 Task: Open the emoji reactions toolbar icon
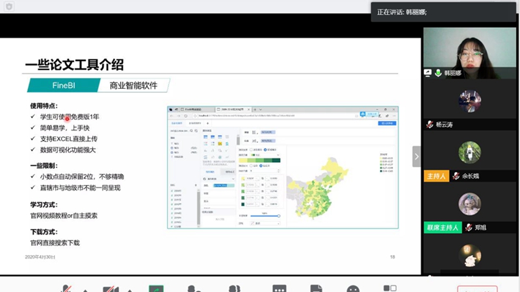[353, 289]
